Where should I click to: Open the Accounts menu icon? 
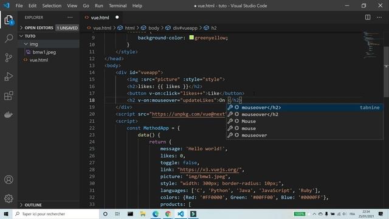(9, 179)
